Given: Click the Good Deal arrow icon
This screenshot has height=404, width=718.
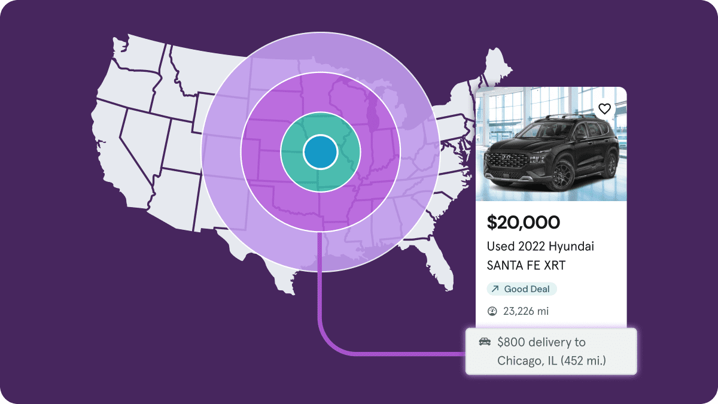Looking at the screenshot, I should pyautogui.click(x=495, y=289).
